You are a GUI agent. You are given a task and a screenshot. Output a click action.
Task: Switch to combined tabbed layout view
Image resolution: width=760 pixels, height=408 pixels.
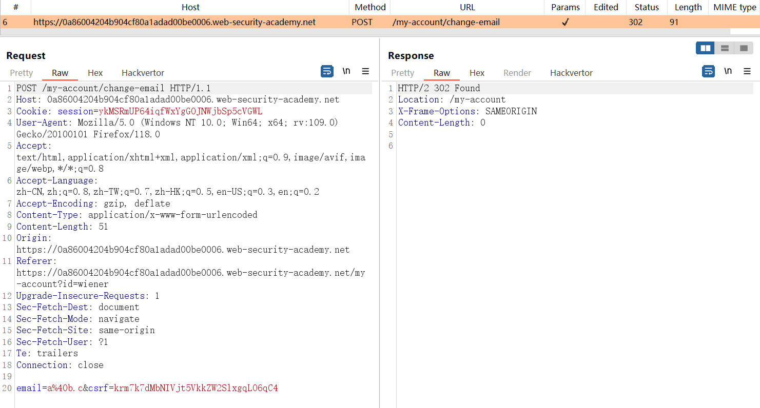point(743,48)
